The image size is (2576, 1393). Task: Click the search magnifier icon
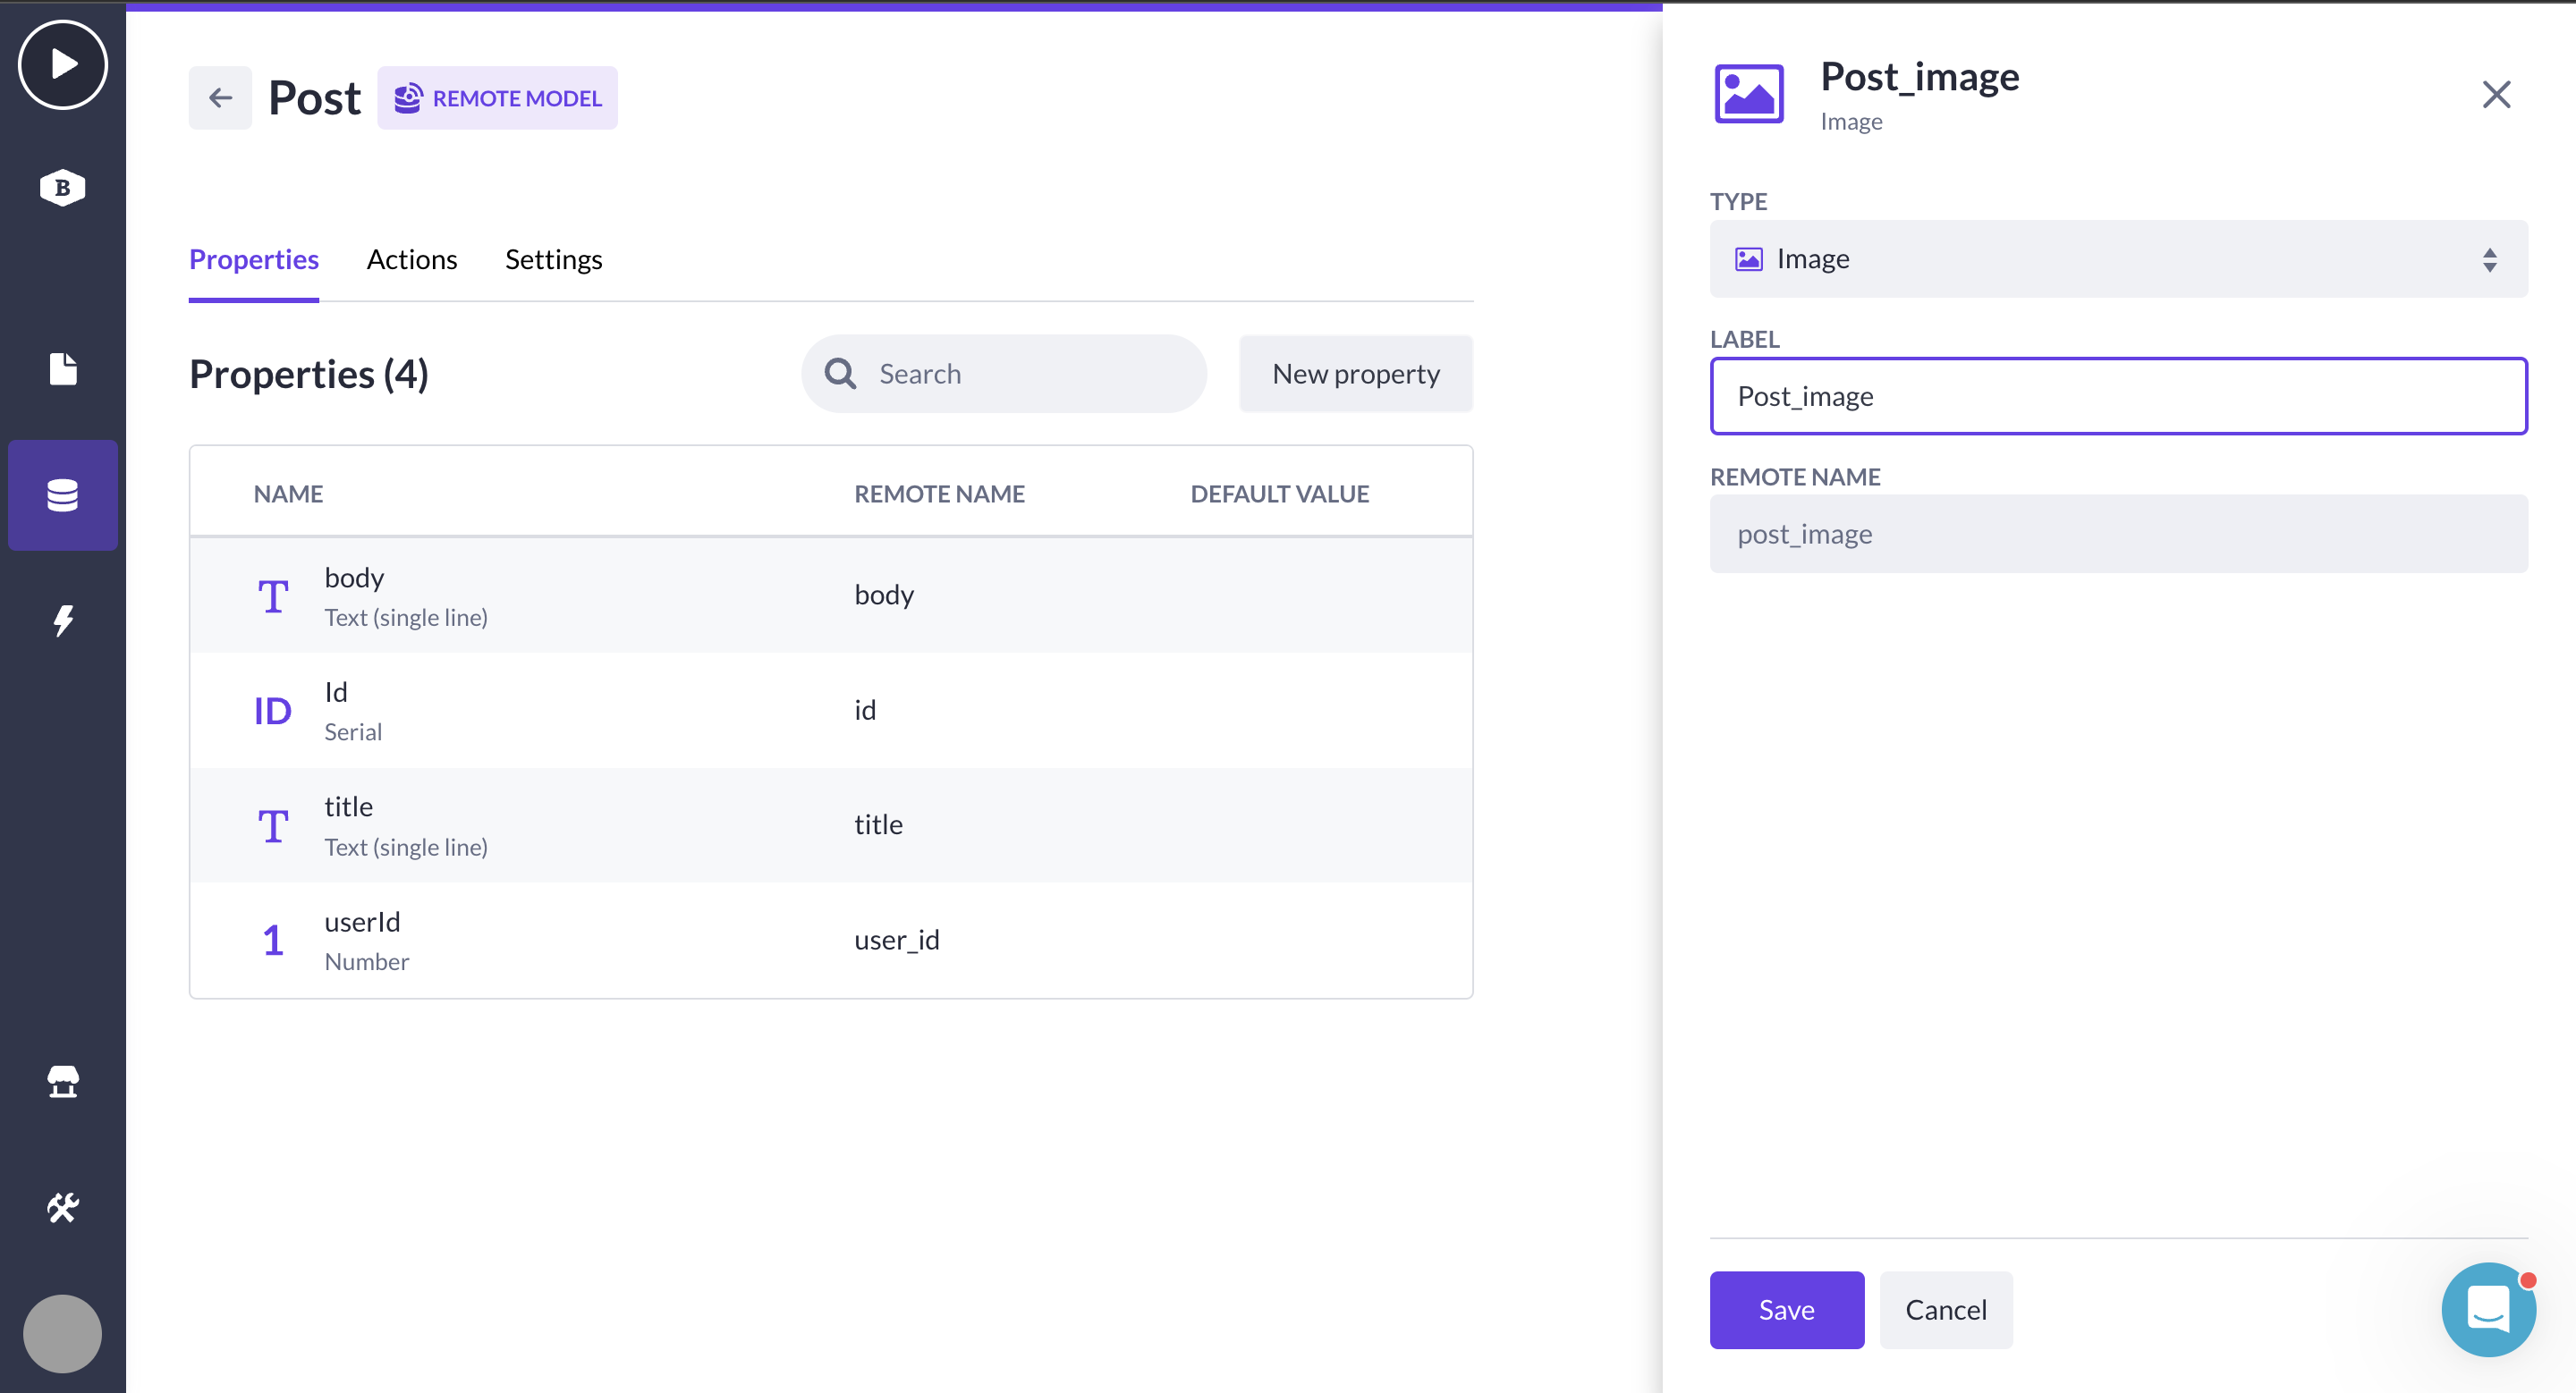(x=840, y=374)
